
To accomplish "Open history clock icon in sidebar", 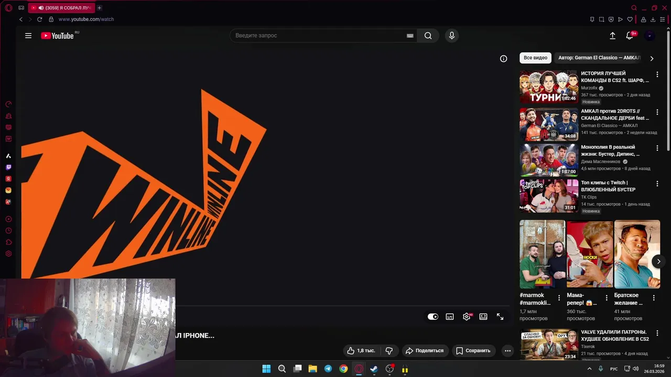I will pos(8,230).
